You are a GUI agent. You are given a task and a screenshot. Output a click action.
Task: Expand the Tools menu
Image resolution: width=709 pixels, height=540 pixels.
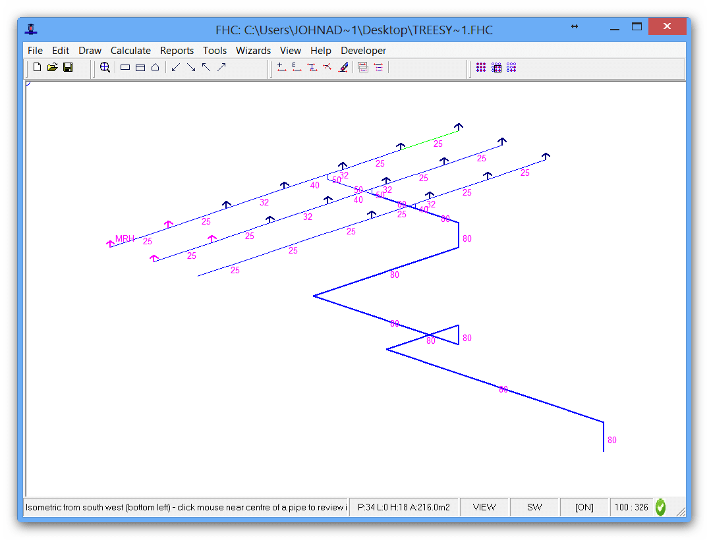(215, 51)
